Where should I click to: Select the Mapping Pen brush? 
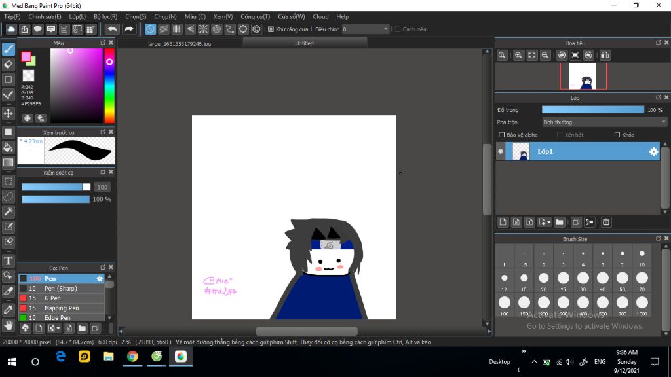tap(61, 308)
